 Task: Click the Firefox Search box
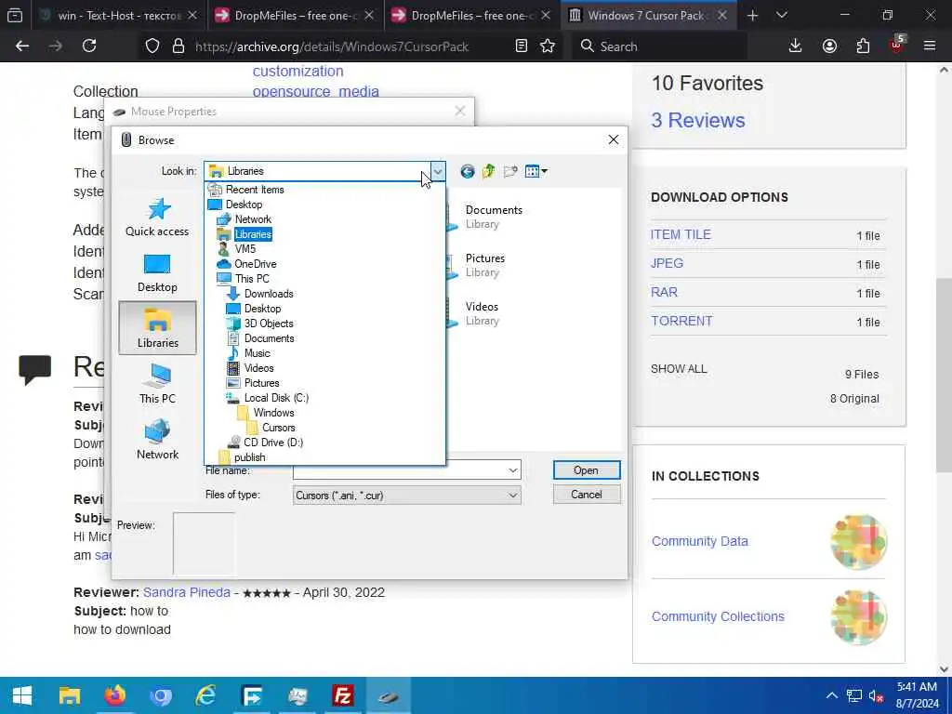(659, 46)
